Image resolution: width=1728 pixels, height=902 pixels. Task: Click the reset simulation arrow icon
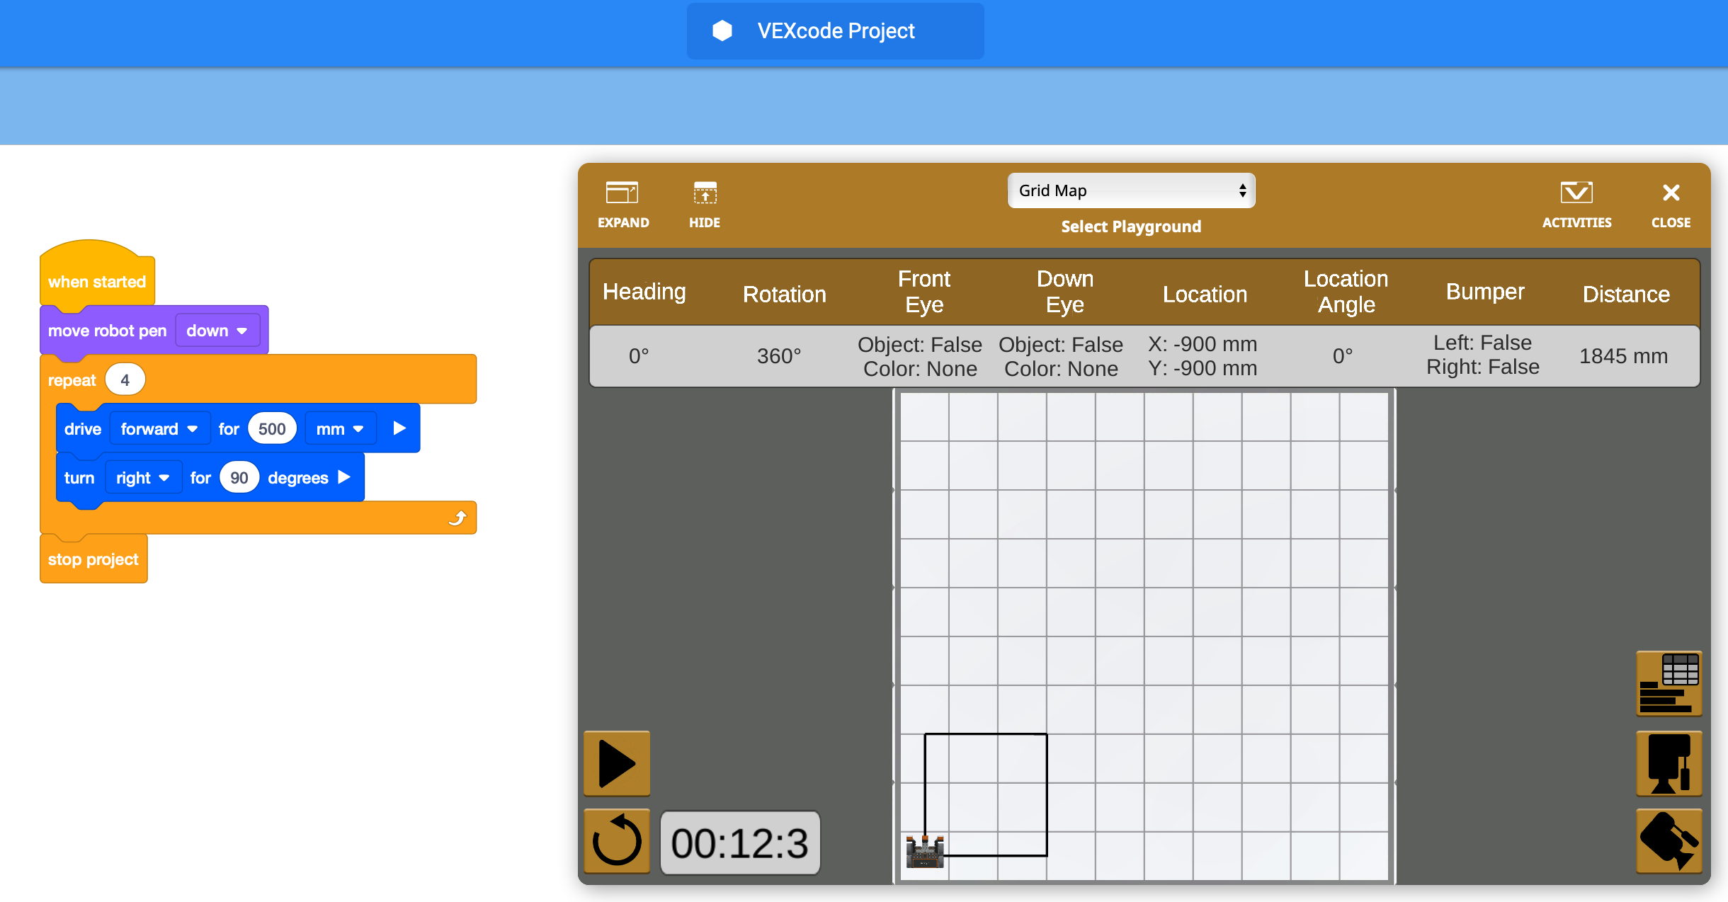(615, 841)
